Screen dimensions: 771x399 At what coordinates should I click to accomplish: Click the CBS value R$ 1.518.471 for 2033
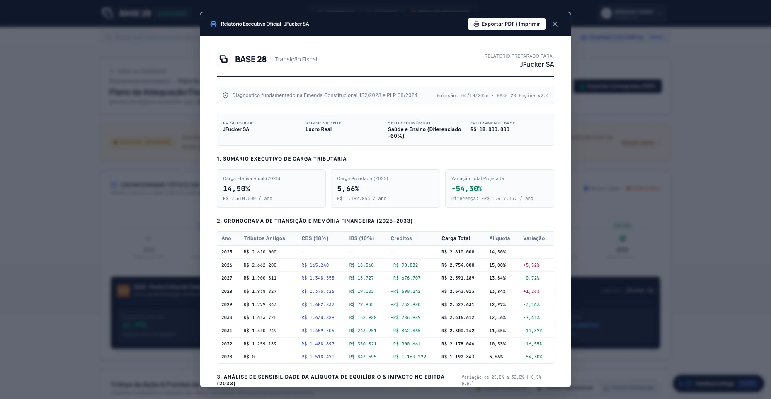click(318, 357)
